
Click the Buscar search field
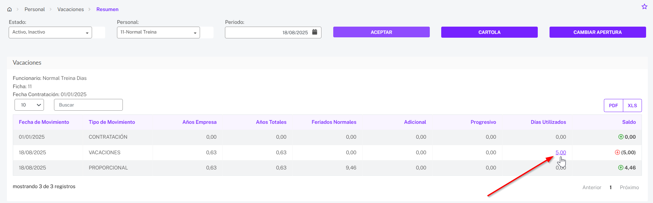coord(88,105)
